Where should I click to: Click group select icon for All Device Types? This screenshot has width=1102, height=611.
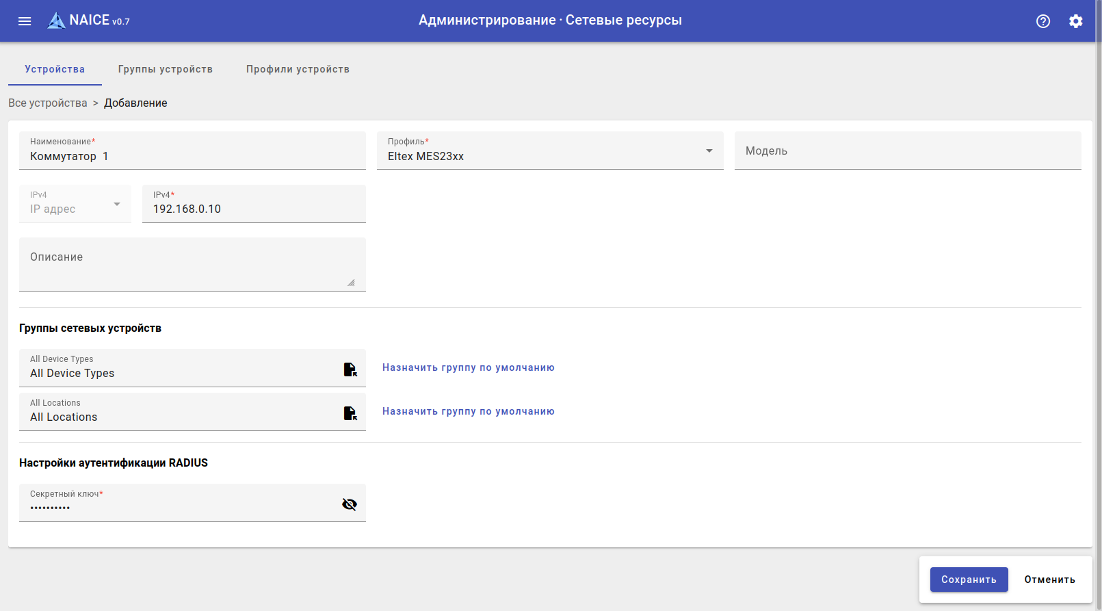point(350,369)
